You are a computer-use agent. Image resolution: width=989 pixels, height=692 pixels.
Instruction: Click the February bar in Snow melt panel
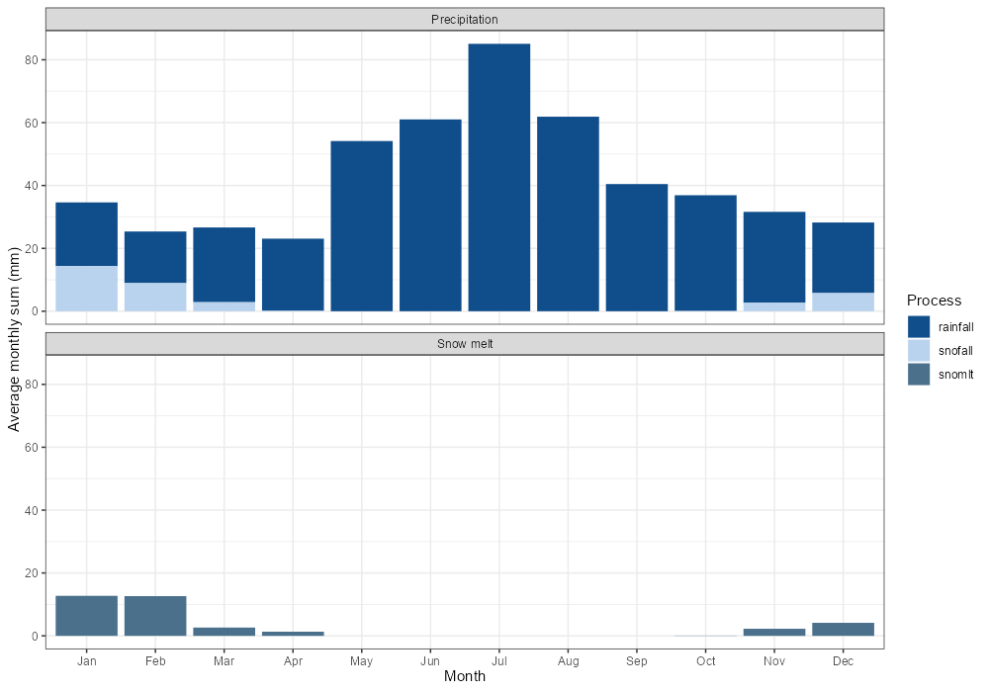point(155,616)
